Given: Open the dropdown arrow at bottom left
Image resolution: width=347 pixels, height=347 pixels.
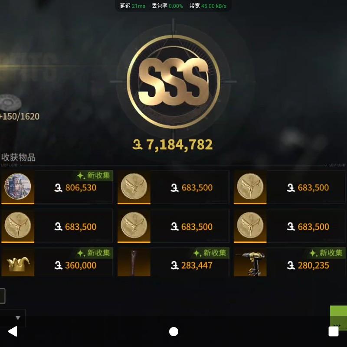Looking at the screenshot, I should click(18, 318).
